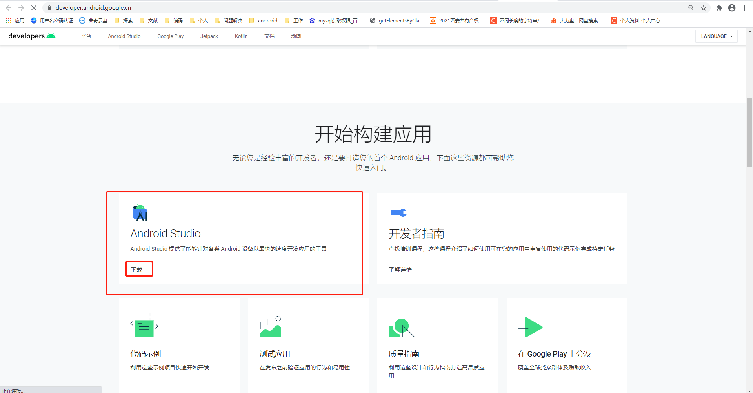753x393 pixels.
Task: Open the Kotlin navigation tab
Action: 241,36
